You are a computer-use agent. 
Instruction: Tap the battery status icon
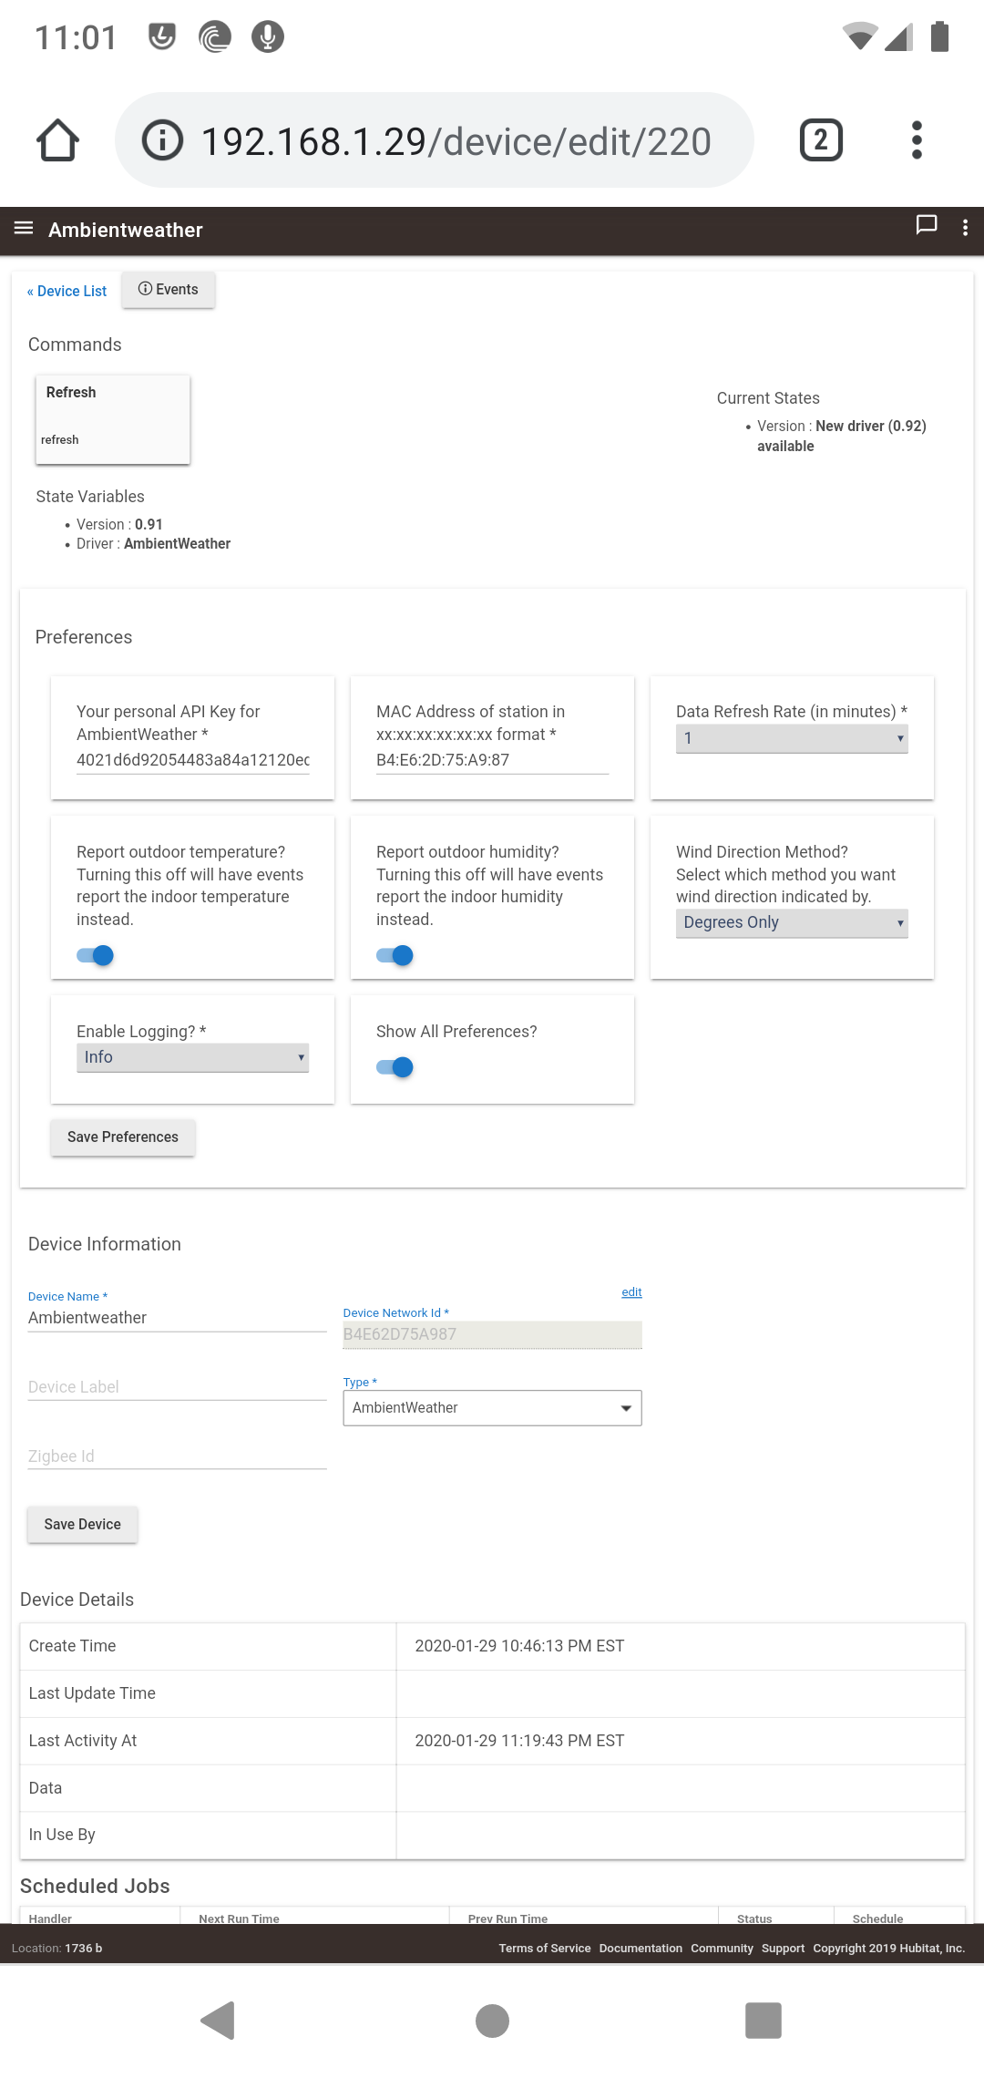pos(939,37)
